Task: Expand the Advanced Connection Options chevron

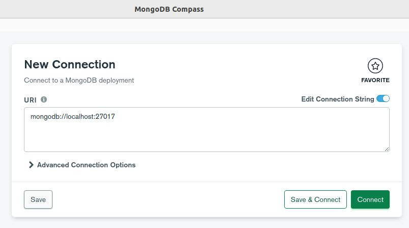Action: click(31, 165)
